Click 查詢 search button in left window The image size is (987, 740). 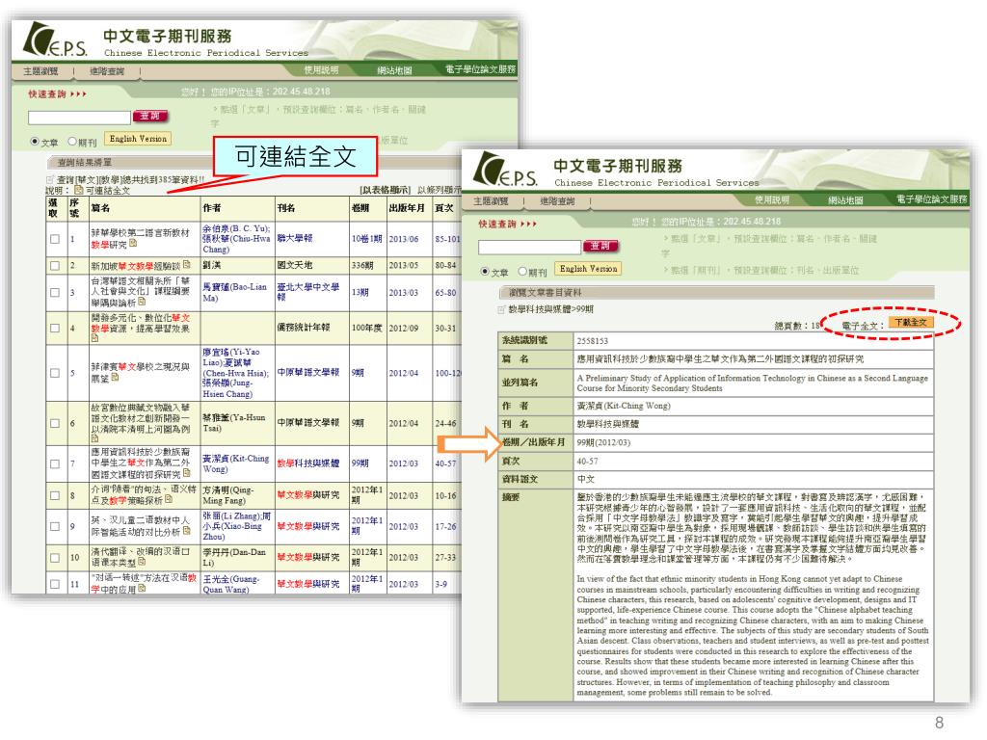click(x=149, y=116)
